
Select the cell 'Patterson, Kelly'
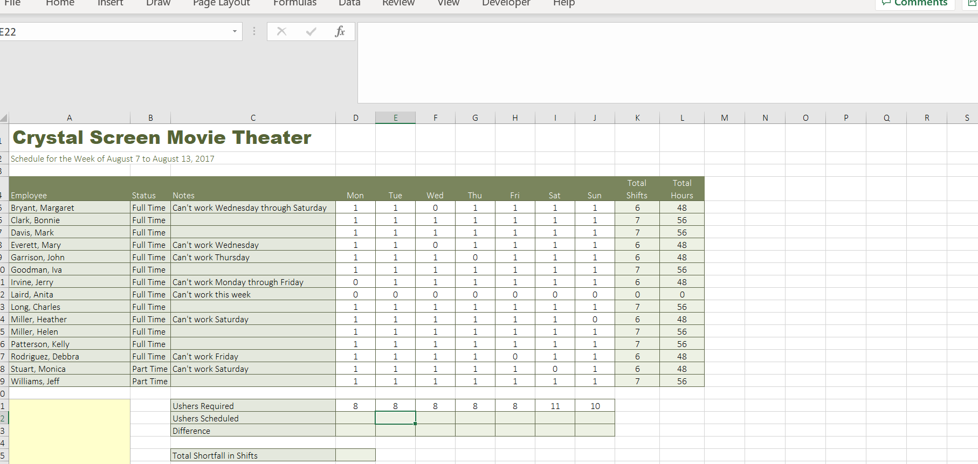coord(70,344)
